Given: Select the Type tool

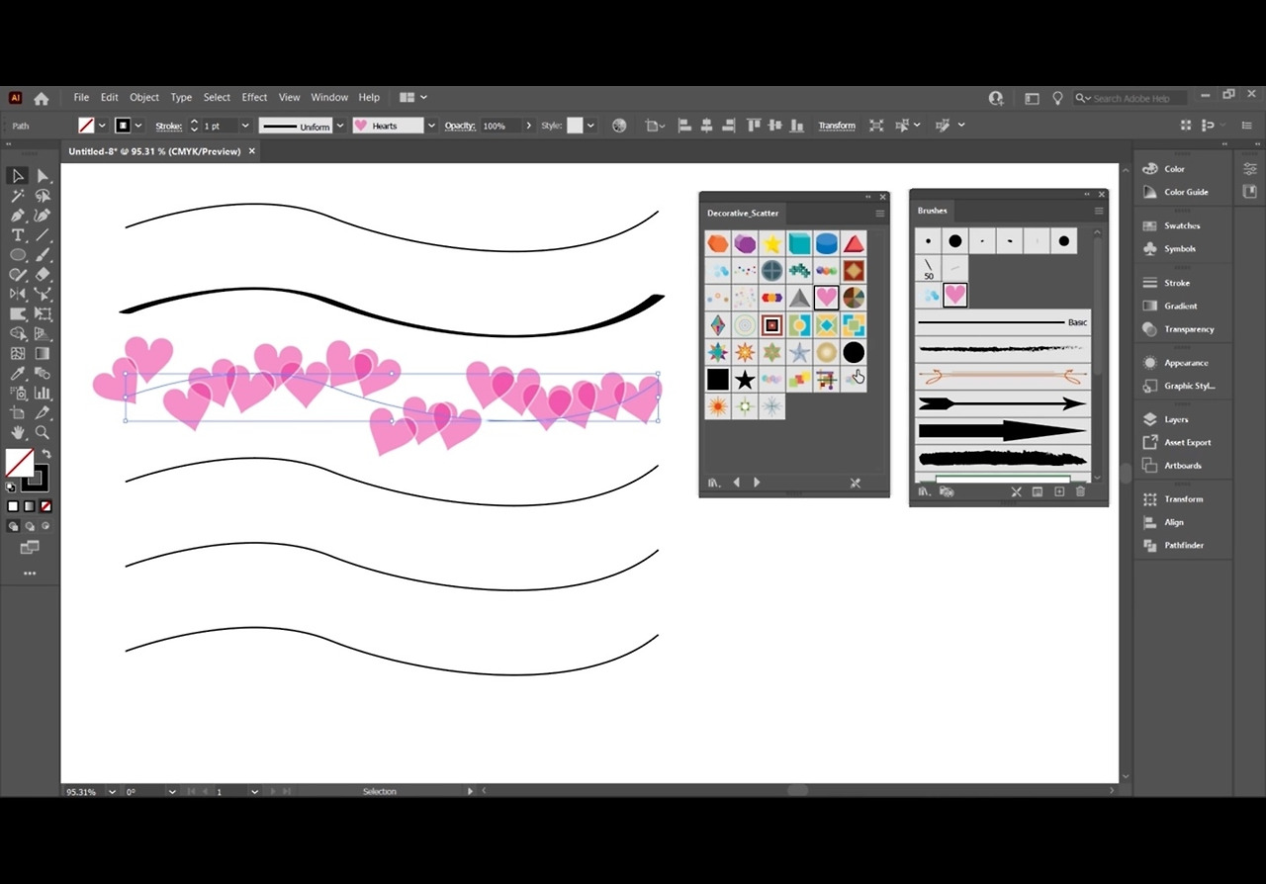Looking at the screenshot, I should (17, 235).
